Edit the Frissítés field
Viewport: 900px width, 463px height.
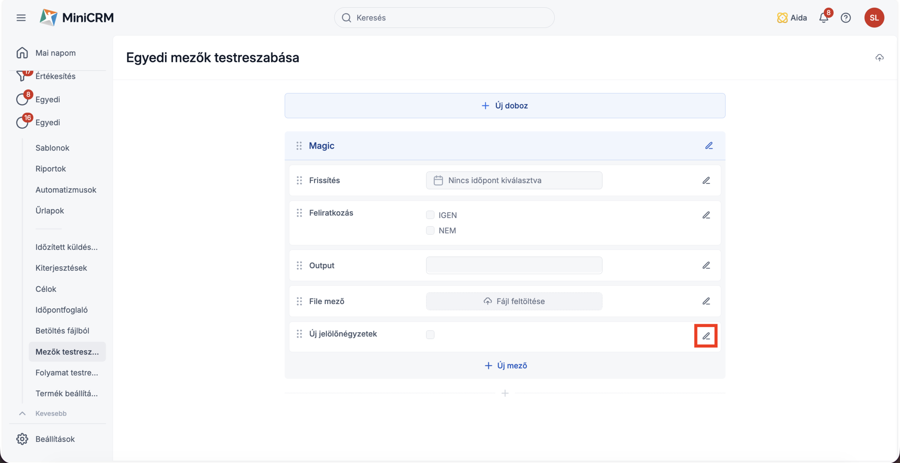(706, 180)
